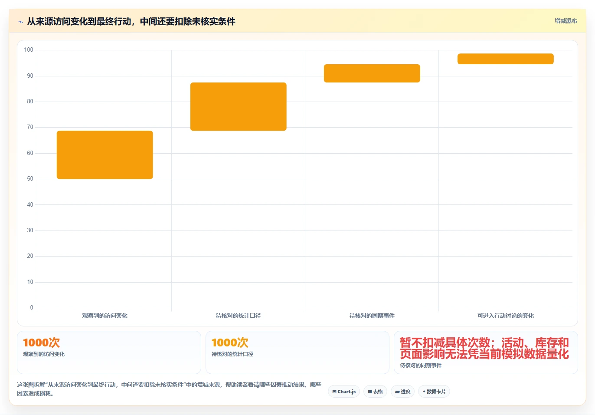Image resolution: width=595 pixels, height=415 pixels.
Task: Click the 观察到的访问变化 x-axis label
Action: [x=105, y=316]
